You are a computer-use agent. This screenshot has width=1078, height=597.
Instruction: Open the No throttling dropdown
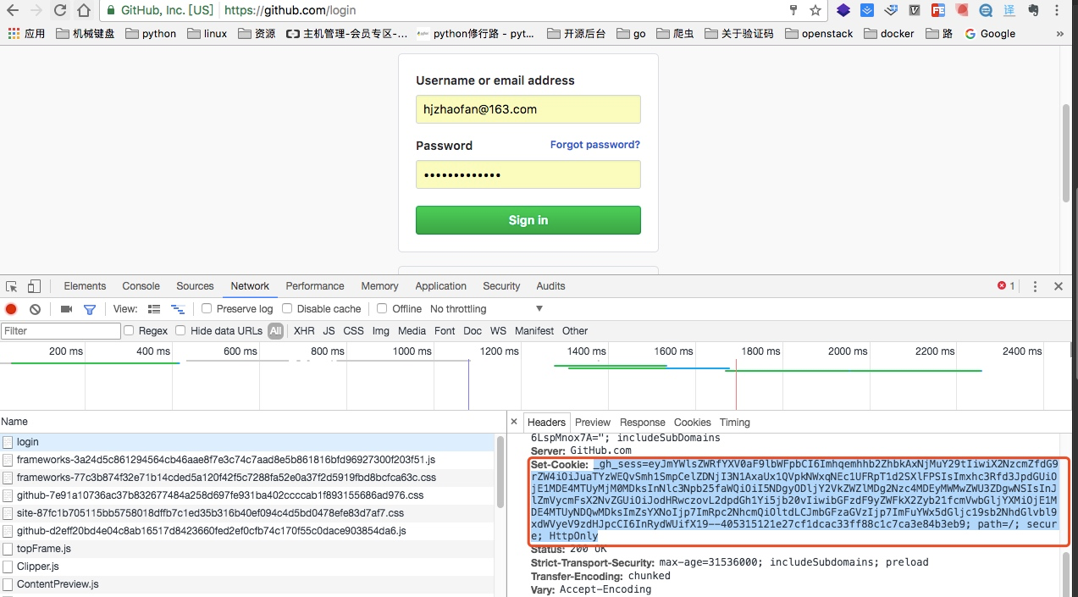coord(486,309)
